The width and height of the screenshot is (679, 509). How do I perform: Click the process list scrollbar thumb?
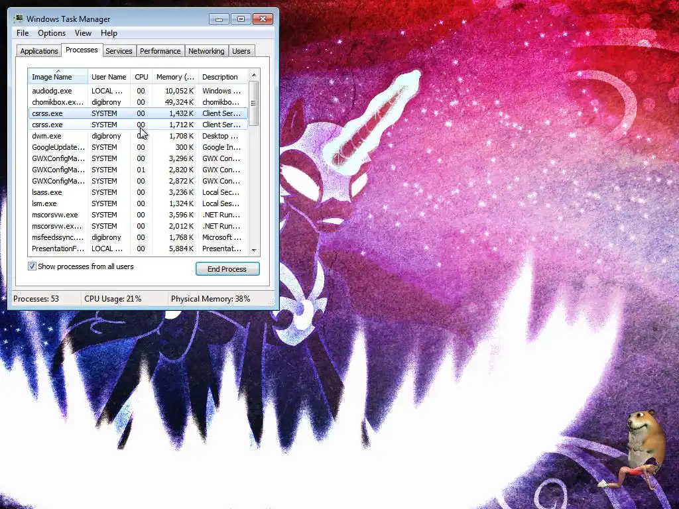pyautogui.click(x=254, y=103)
